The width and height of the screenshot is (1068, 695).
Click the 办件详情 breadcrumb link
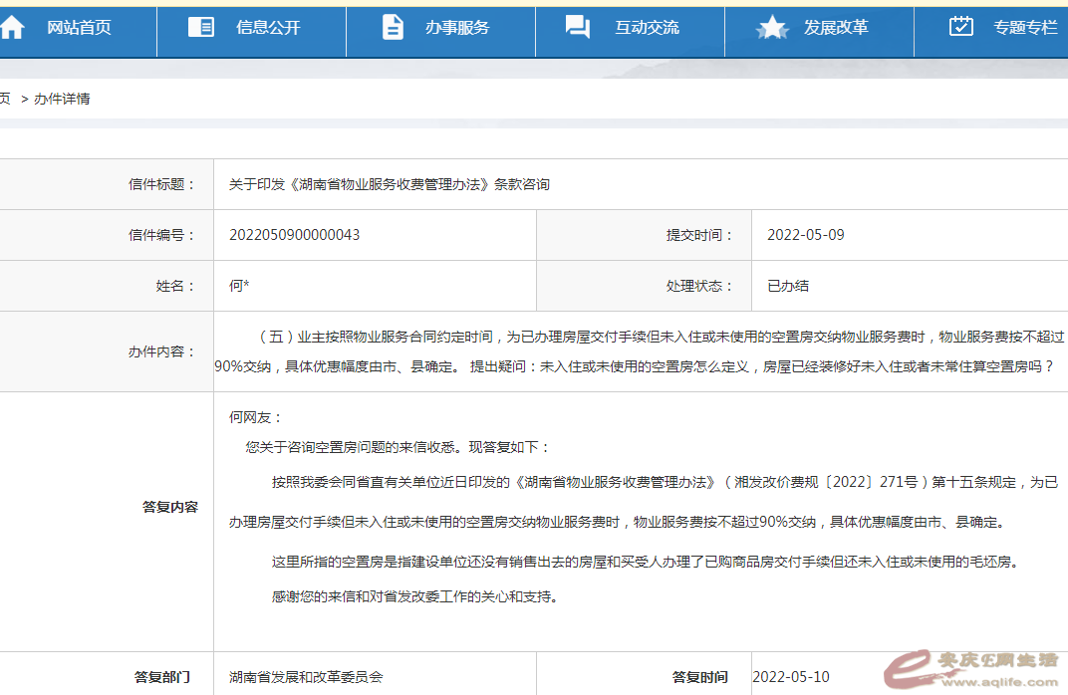click(x=62, y=99)
